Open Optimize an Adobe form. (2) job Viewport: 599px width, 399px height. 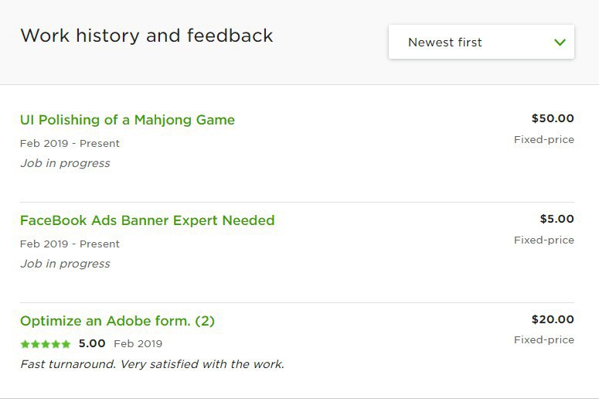(117, 321)
